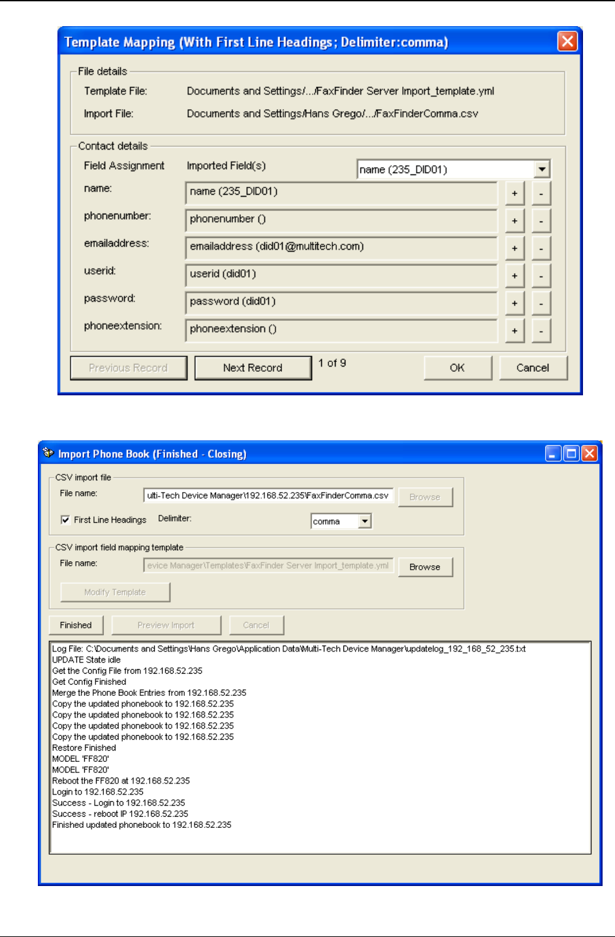Click the plus button in the password row
Image resolution: width=615 pixels, height=937 pixels.
click(514, 303)
